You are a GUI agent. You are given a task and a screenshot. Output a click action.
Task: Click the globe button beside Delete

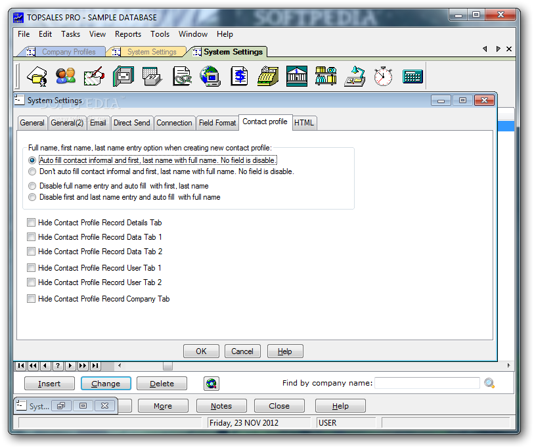tap(211, 384)
